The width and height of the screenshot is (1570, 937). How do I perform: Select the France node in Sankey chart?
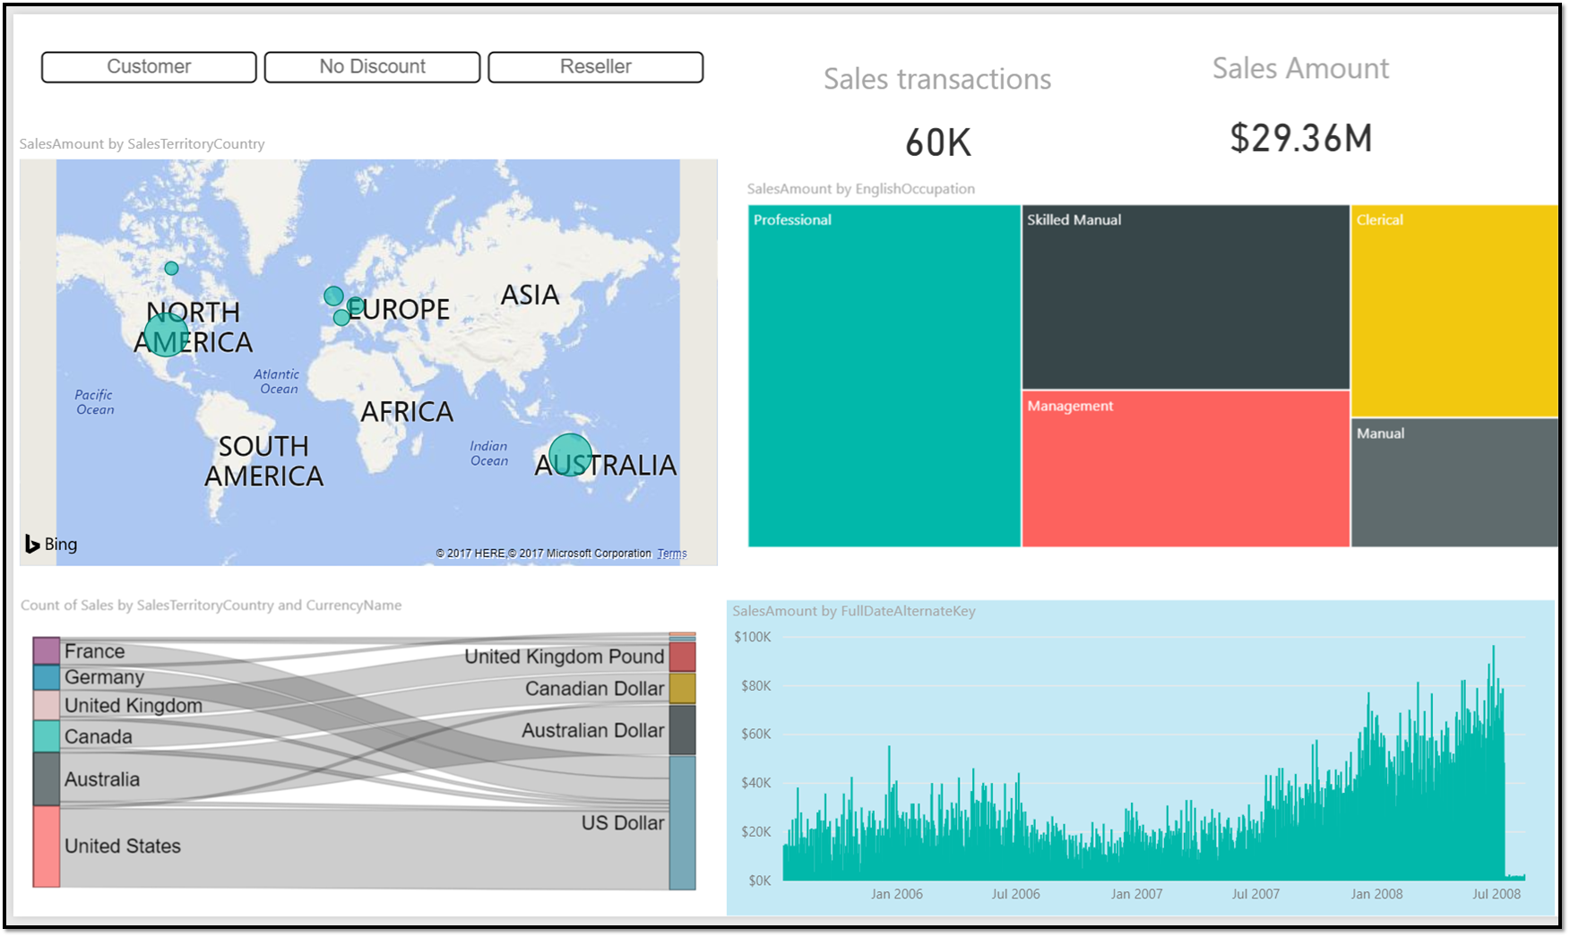(x=47, y=651)
